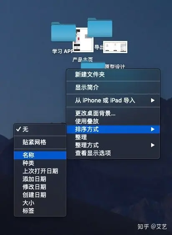Enable 贴紧网格 snap to grid
This screenshot has width=172, height=235.
(x=40, y=142)
